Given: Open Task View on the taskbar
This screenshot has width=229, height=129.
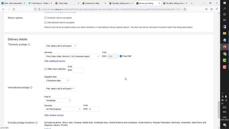Looking at the screenshot, I should coord(224,20).
